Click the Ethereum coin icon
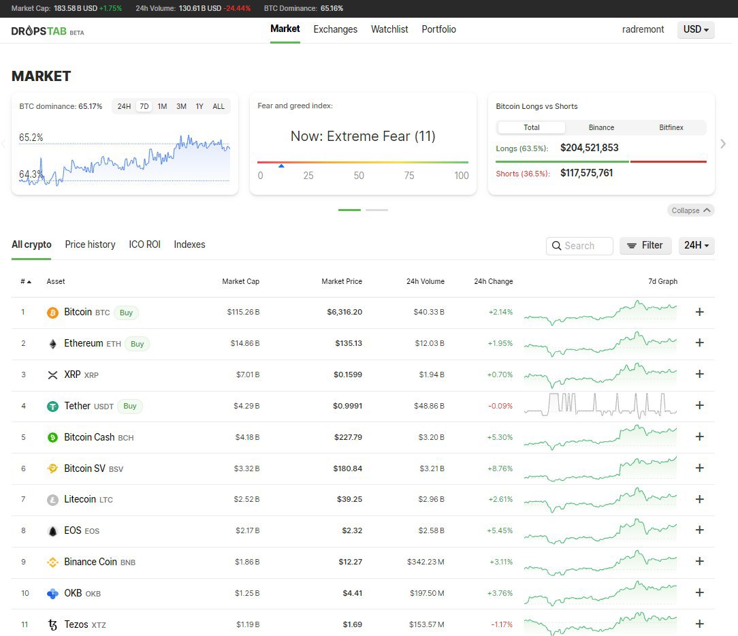This screenshot has width=738, height=636. 52,344
